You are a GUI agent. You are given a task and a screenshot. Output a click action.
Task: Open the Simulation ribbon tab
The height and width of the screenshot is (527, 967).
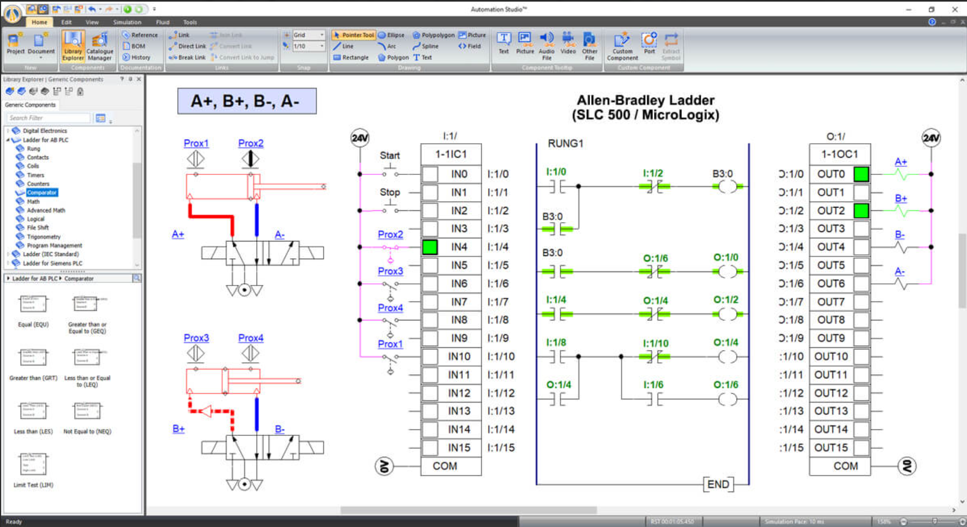[x=127, y=22]
